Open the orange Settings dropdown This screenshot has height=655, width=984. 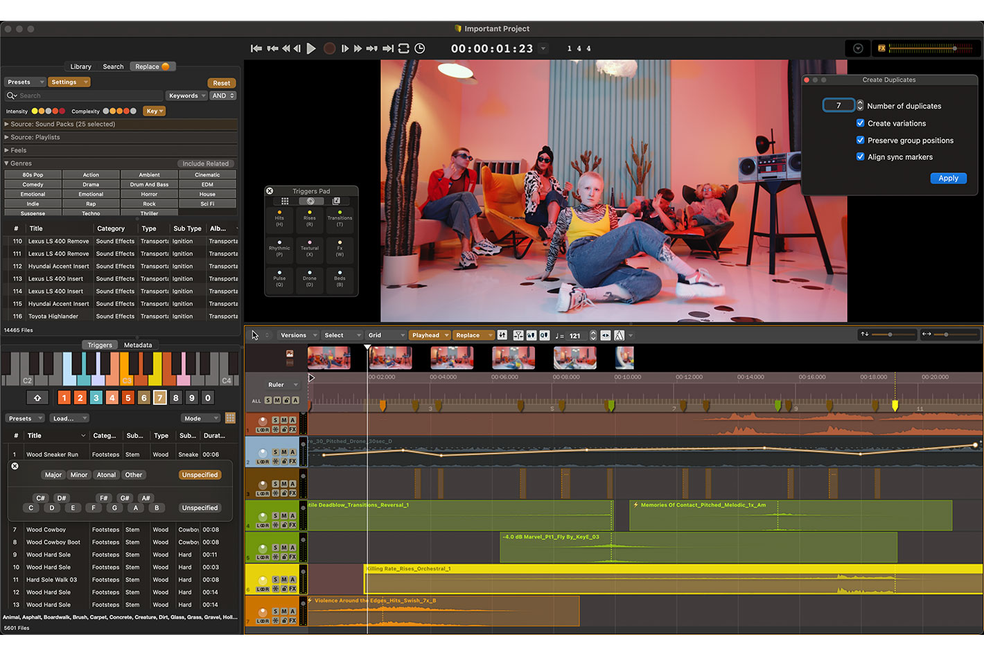70,82
